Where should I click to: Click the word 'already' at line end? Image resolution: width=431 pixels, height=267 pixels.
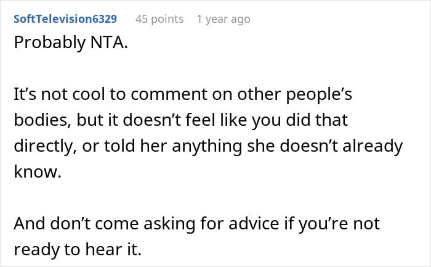pyautogui.click(x=373, y=147)
